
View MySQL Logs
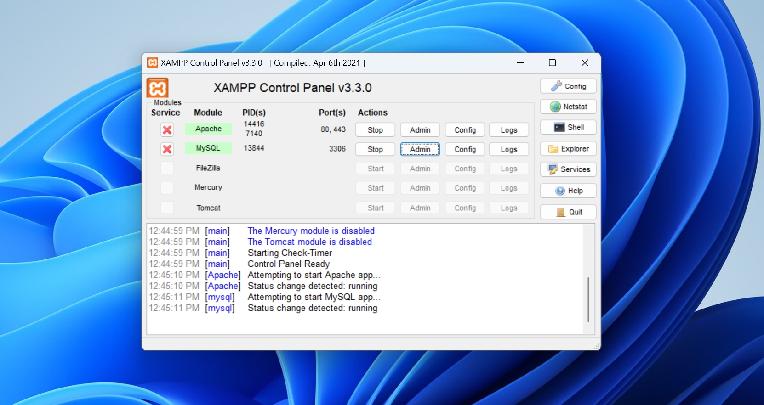pos(509,149)
